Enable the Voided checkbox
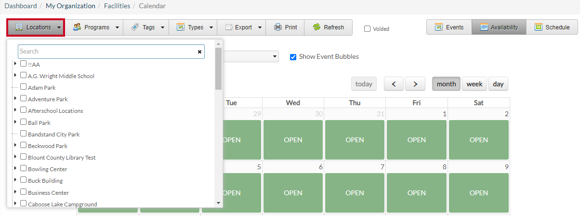The height and width of the screenshot is (216, 580). (367, 28)
